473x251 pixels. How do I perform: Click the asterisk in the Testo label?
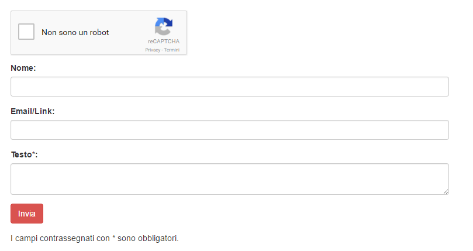pyautogui.click(x=33, y=153)
